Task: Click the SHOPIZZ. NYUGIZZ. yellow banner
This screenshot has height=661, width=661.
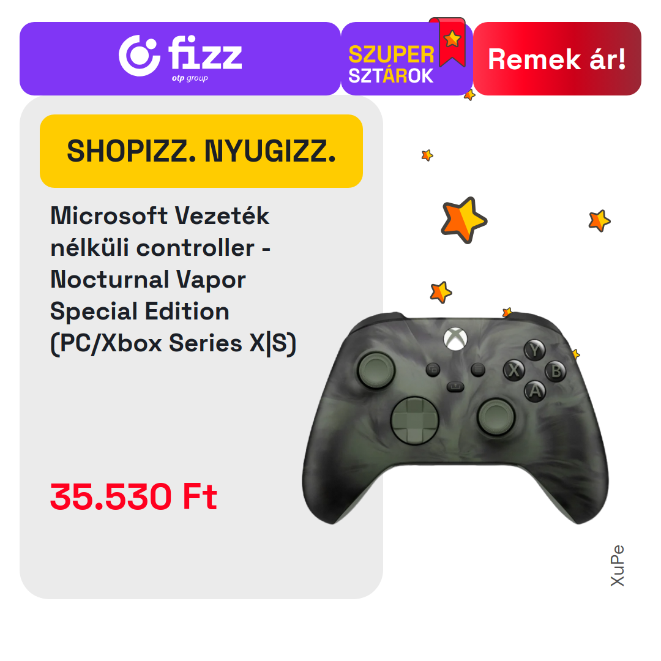Action: (x=201, y=151)
